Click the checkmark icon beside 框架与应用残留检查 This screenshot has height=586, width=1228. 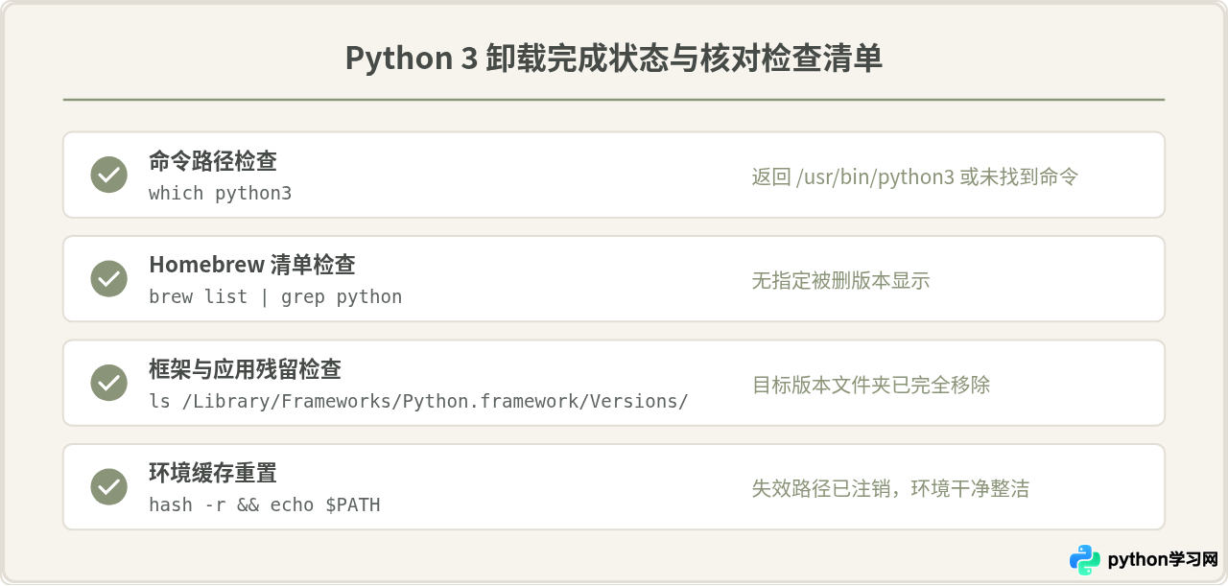[x=109, y=383]
